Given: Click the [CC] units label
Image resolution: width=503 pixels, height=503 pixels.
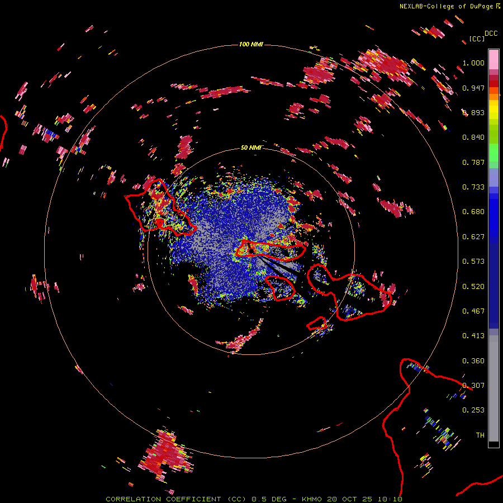Looking at the screenshot, I should point(477,39).
